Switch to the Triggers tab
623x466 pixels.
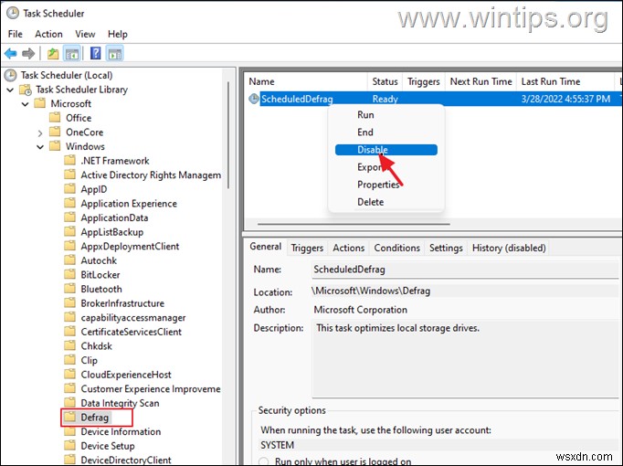tap(307, 248)
